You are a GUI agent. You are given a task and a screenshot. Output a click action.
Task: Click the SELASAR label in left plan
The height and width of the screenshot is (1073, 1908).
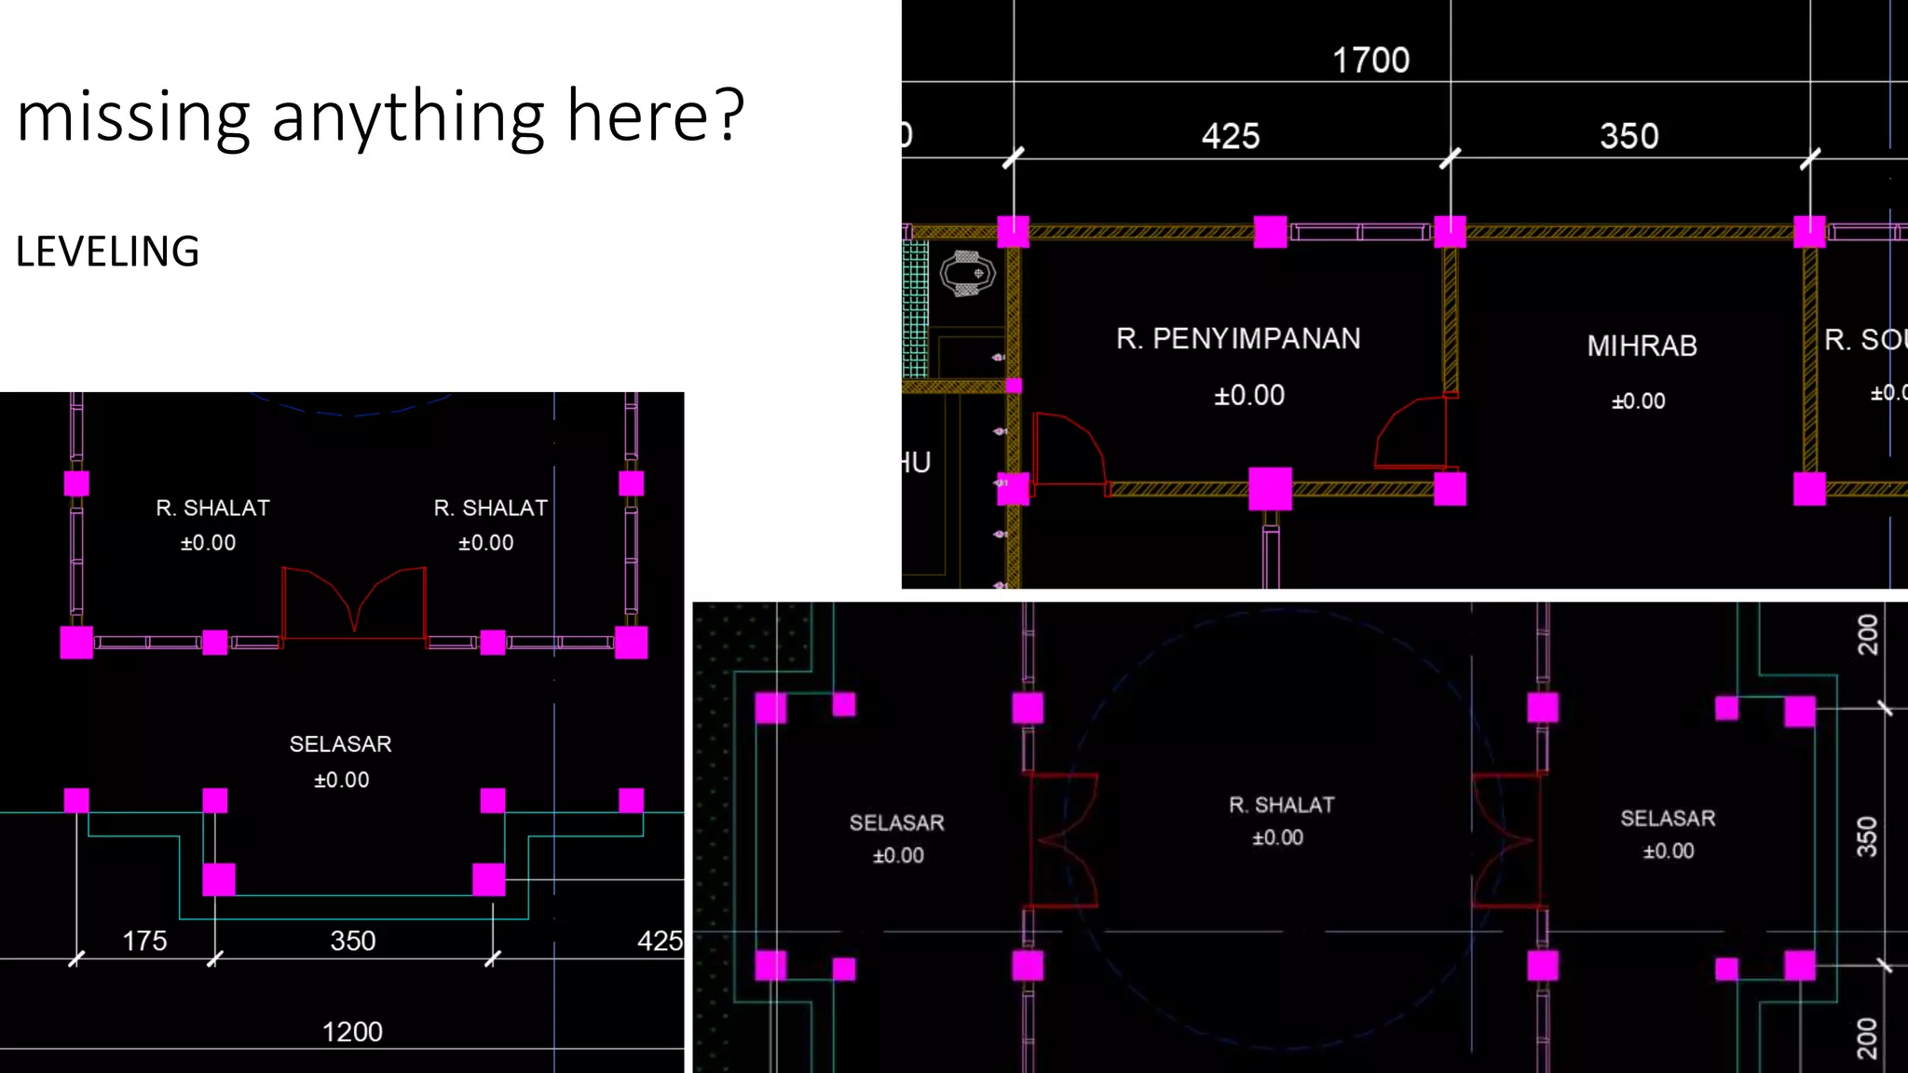[340, 744]
